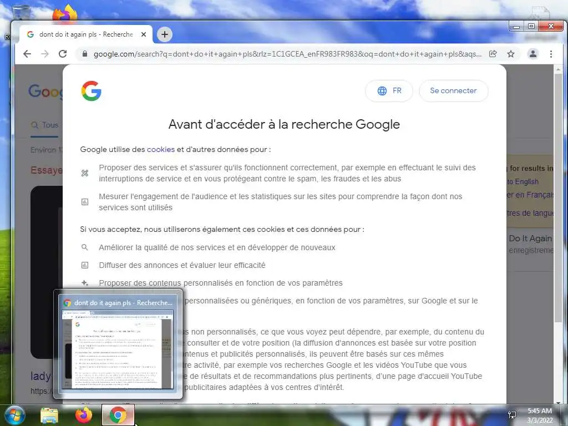568x426 pixels.
Task: Click the Firefox desktop shortcut icon
Action: pos(65,13)
